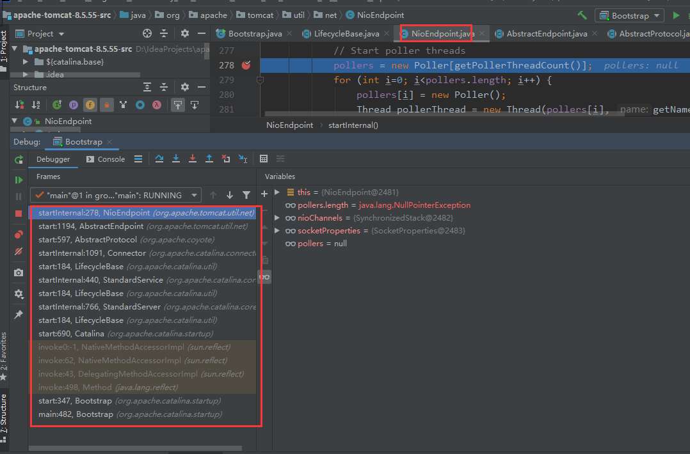Click startInternal() in the breadcrumb bar
The height and width of the screenshot is (454, 690).
tap(353, 125)
